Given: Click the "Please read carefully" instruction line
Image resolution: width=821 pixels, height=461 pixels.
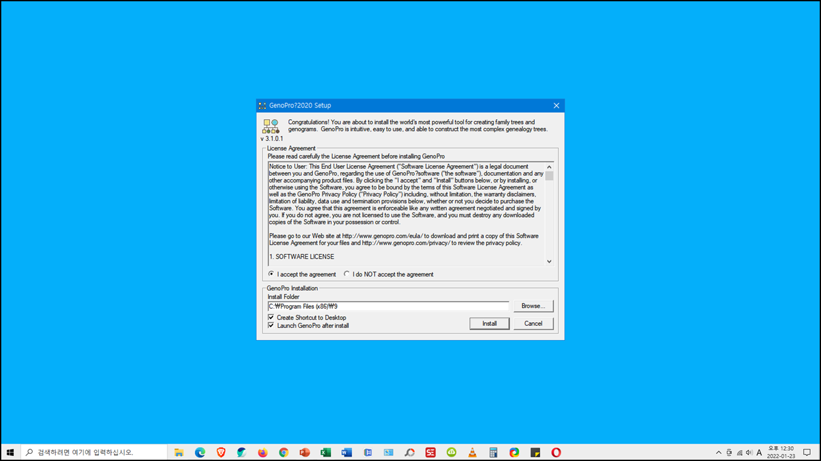Looking at the screenshot, I should pos(356,156).
